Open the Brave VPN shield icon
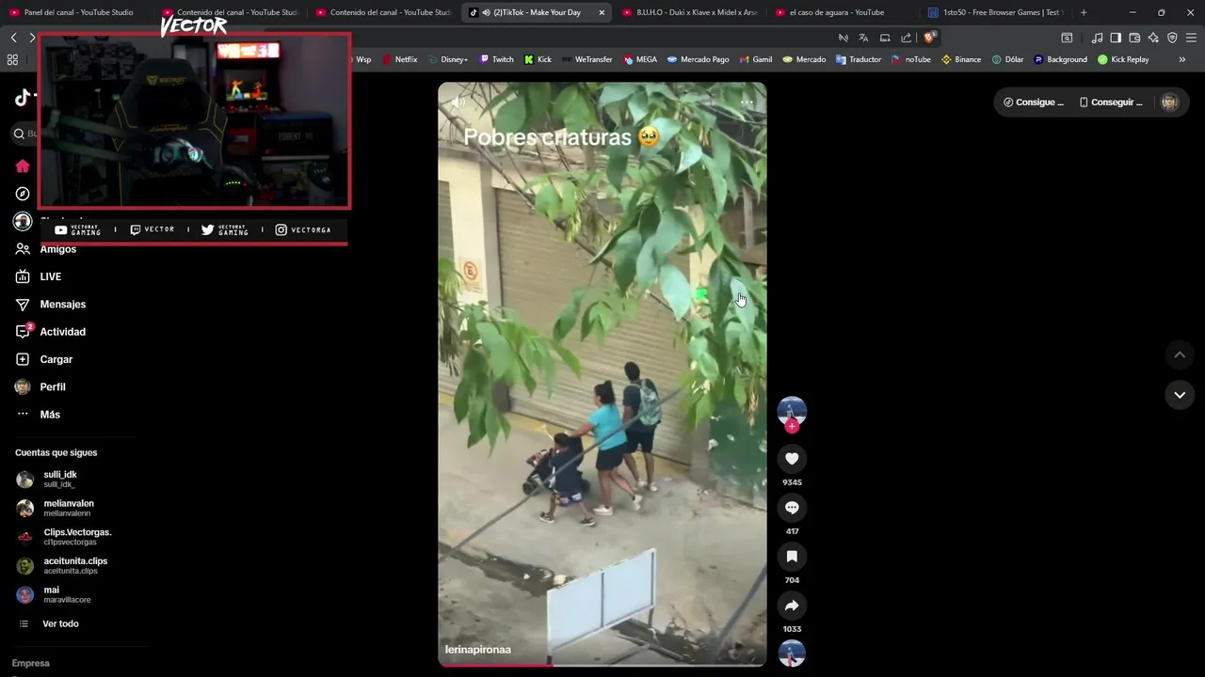 click(1172, 38)
